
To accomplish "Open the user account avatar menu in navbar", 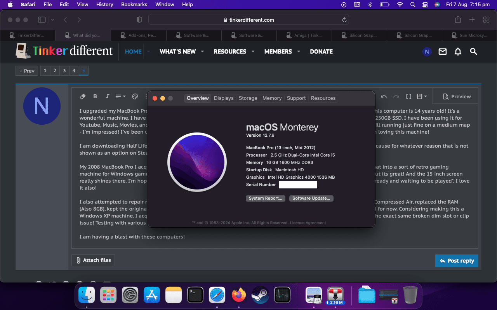I will pyautogui.click(x=427, y=51).
